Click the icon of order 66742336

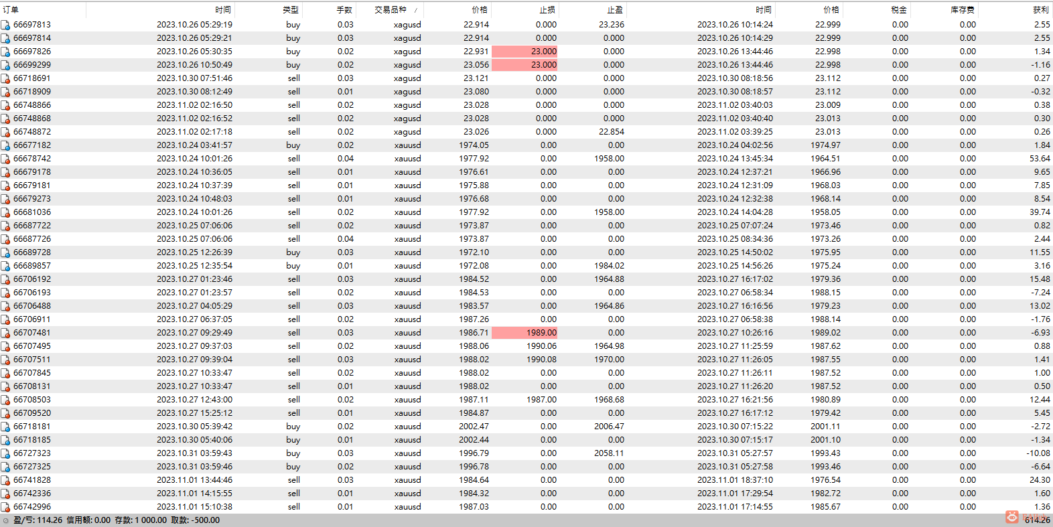[5, 494]
